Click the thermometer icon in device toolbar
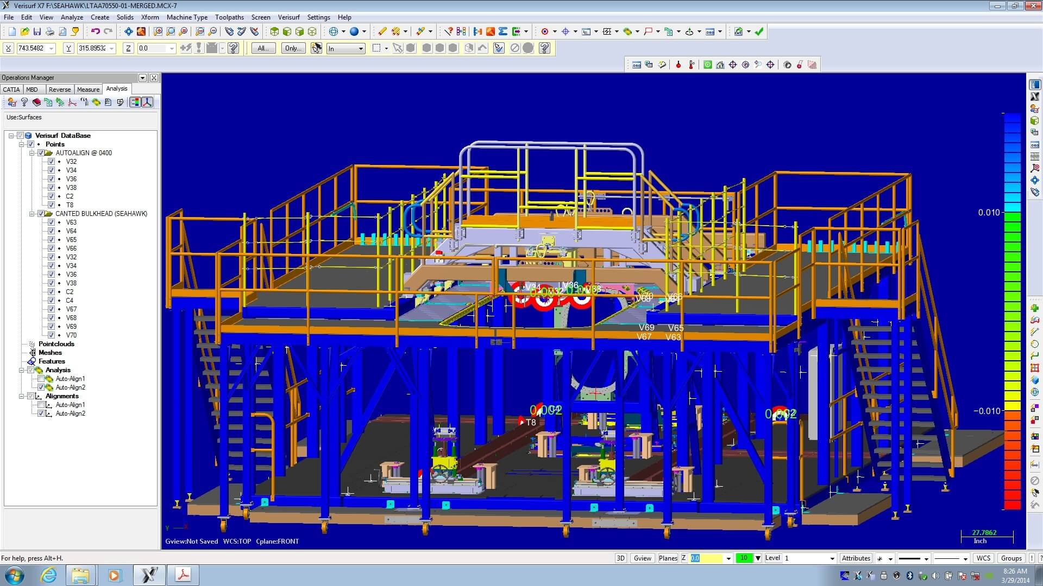The width and height of the screenshot is (1043, 586). [x=691, y=65]
